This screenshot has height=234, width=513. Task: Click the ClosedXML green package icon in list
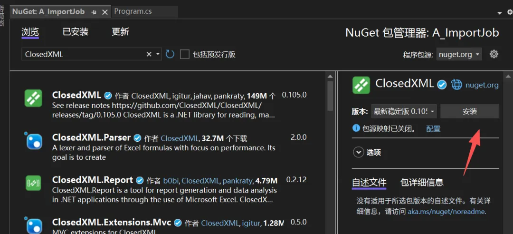(33, 98)
